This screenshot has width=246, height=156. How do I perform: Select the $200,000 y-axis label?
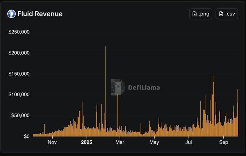[19, 53]
